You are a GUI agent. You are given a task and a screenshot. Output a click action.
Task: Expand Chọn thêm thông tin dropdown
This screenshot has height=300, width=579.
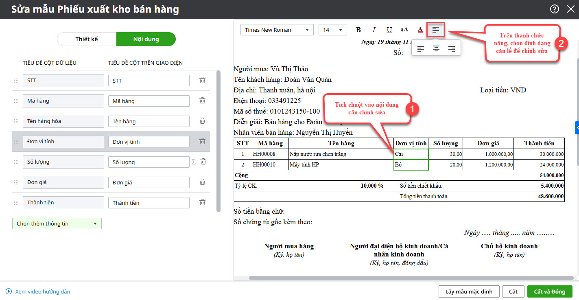[x=57, y=223]
